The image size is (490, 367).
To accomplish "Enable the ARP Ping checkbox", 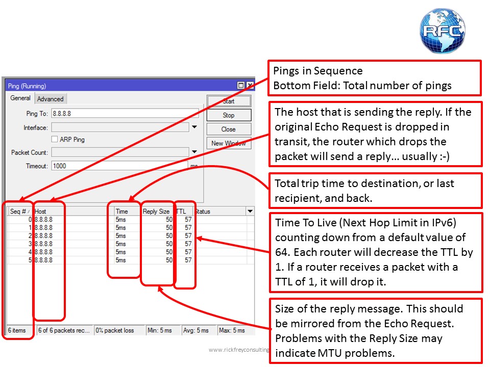I will pos(54,139).
